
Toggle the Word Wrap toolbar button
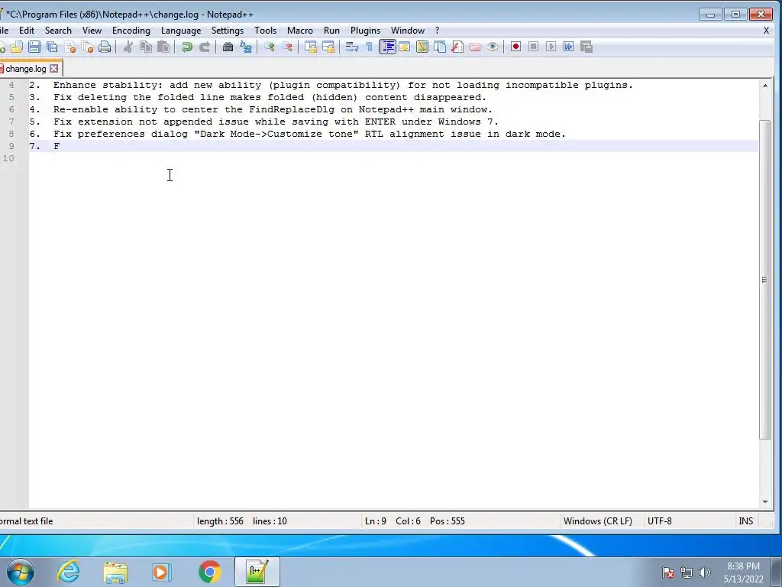pos(351,47)
